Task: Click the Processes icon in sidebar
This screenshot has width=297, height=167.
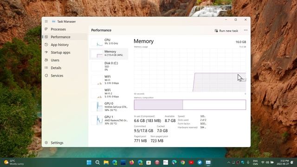Action: tap(46, 29)
